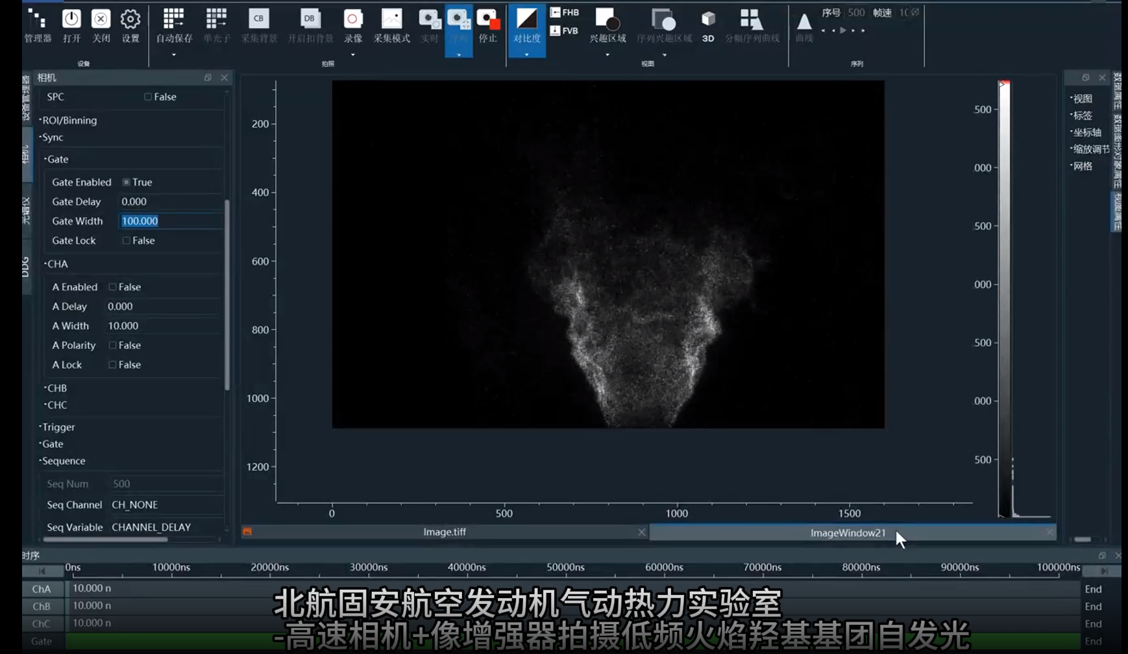Expand 坐标轴 in right properties panel
The width and height of the screenshot is (1128, 654).
[x=1086, y=132]
